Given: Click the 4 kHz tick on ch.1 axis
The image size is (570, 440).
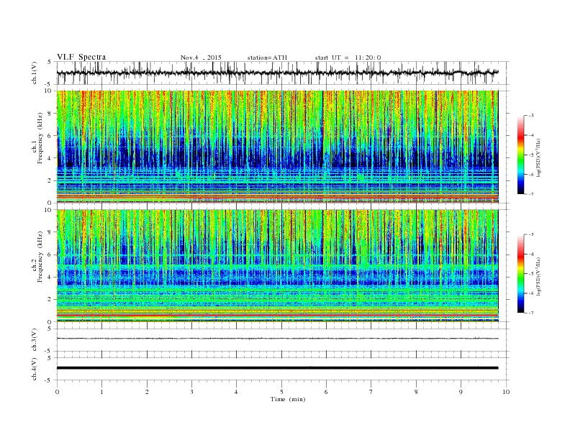Looking at the screenshot, I should coord(50,158).
